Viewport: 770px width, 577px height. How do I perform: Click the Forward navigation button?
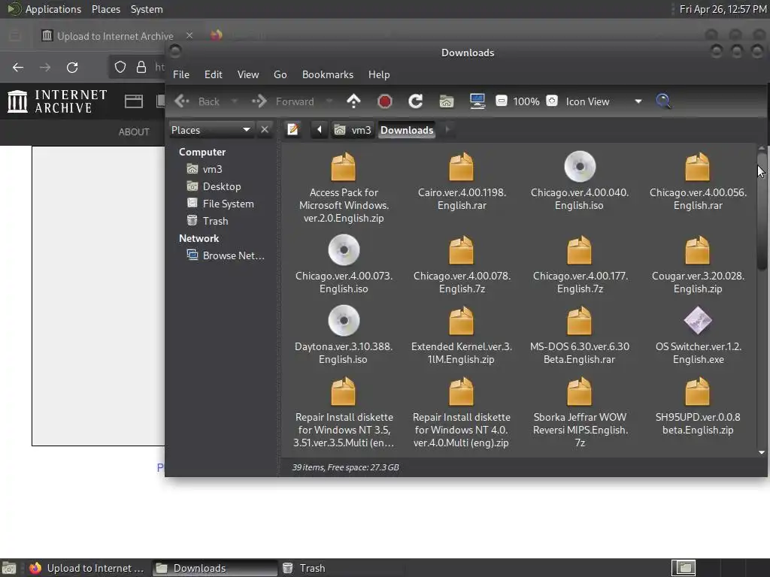pos(283,101)
